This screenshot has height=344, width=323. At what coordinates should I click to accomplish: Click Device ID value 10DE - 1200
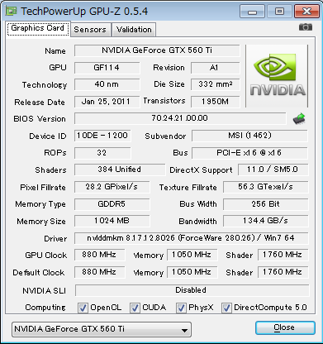[x=102, y=136]
